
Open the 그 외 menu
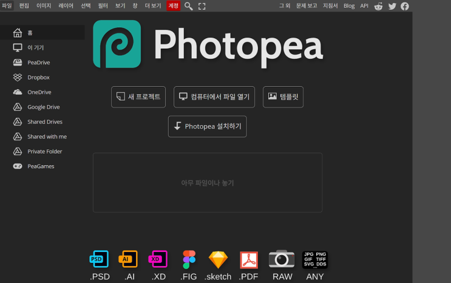pyautogui.click(x=285, y=5)
